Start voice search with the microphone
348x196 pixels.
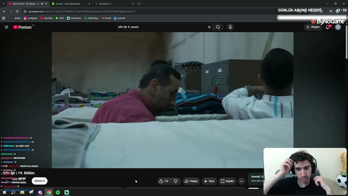(230, 27)
